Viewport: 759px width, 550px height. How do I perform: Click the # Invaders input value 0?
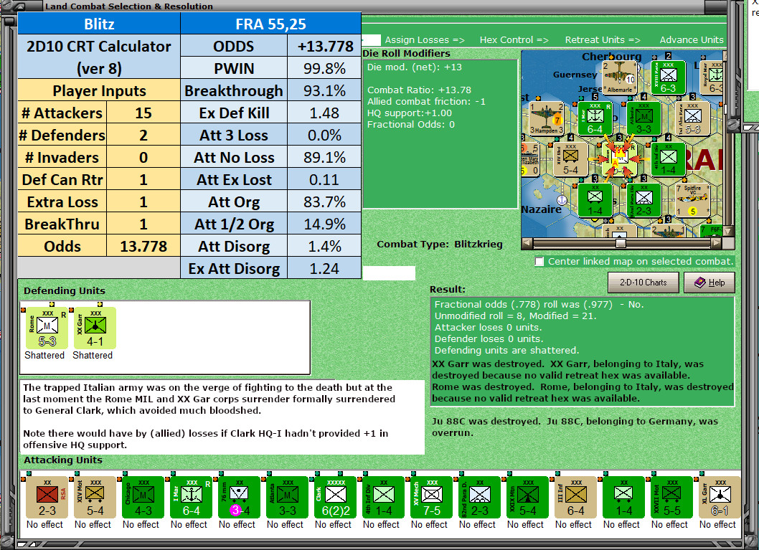[143, 157]
